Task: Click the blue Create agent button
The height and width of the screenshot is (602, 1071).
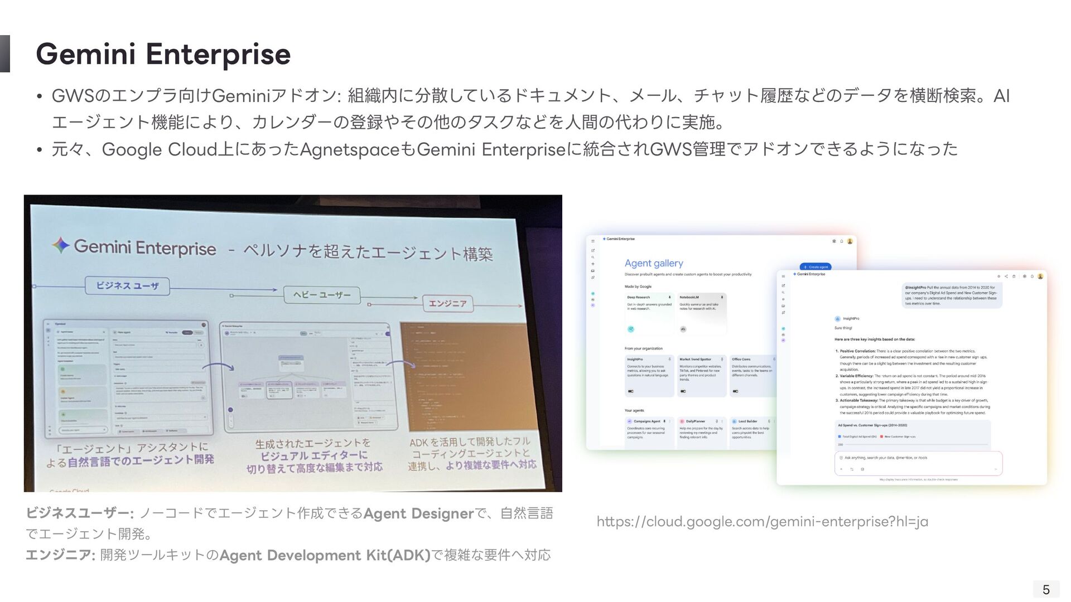Action: point(815,267)
